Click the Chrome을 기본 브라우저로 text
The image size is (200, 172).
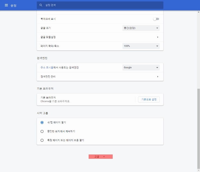click(55, 101)
